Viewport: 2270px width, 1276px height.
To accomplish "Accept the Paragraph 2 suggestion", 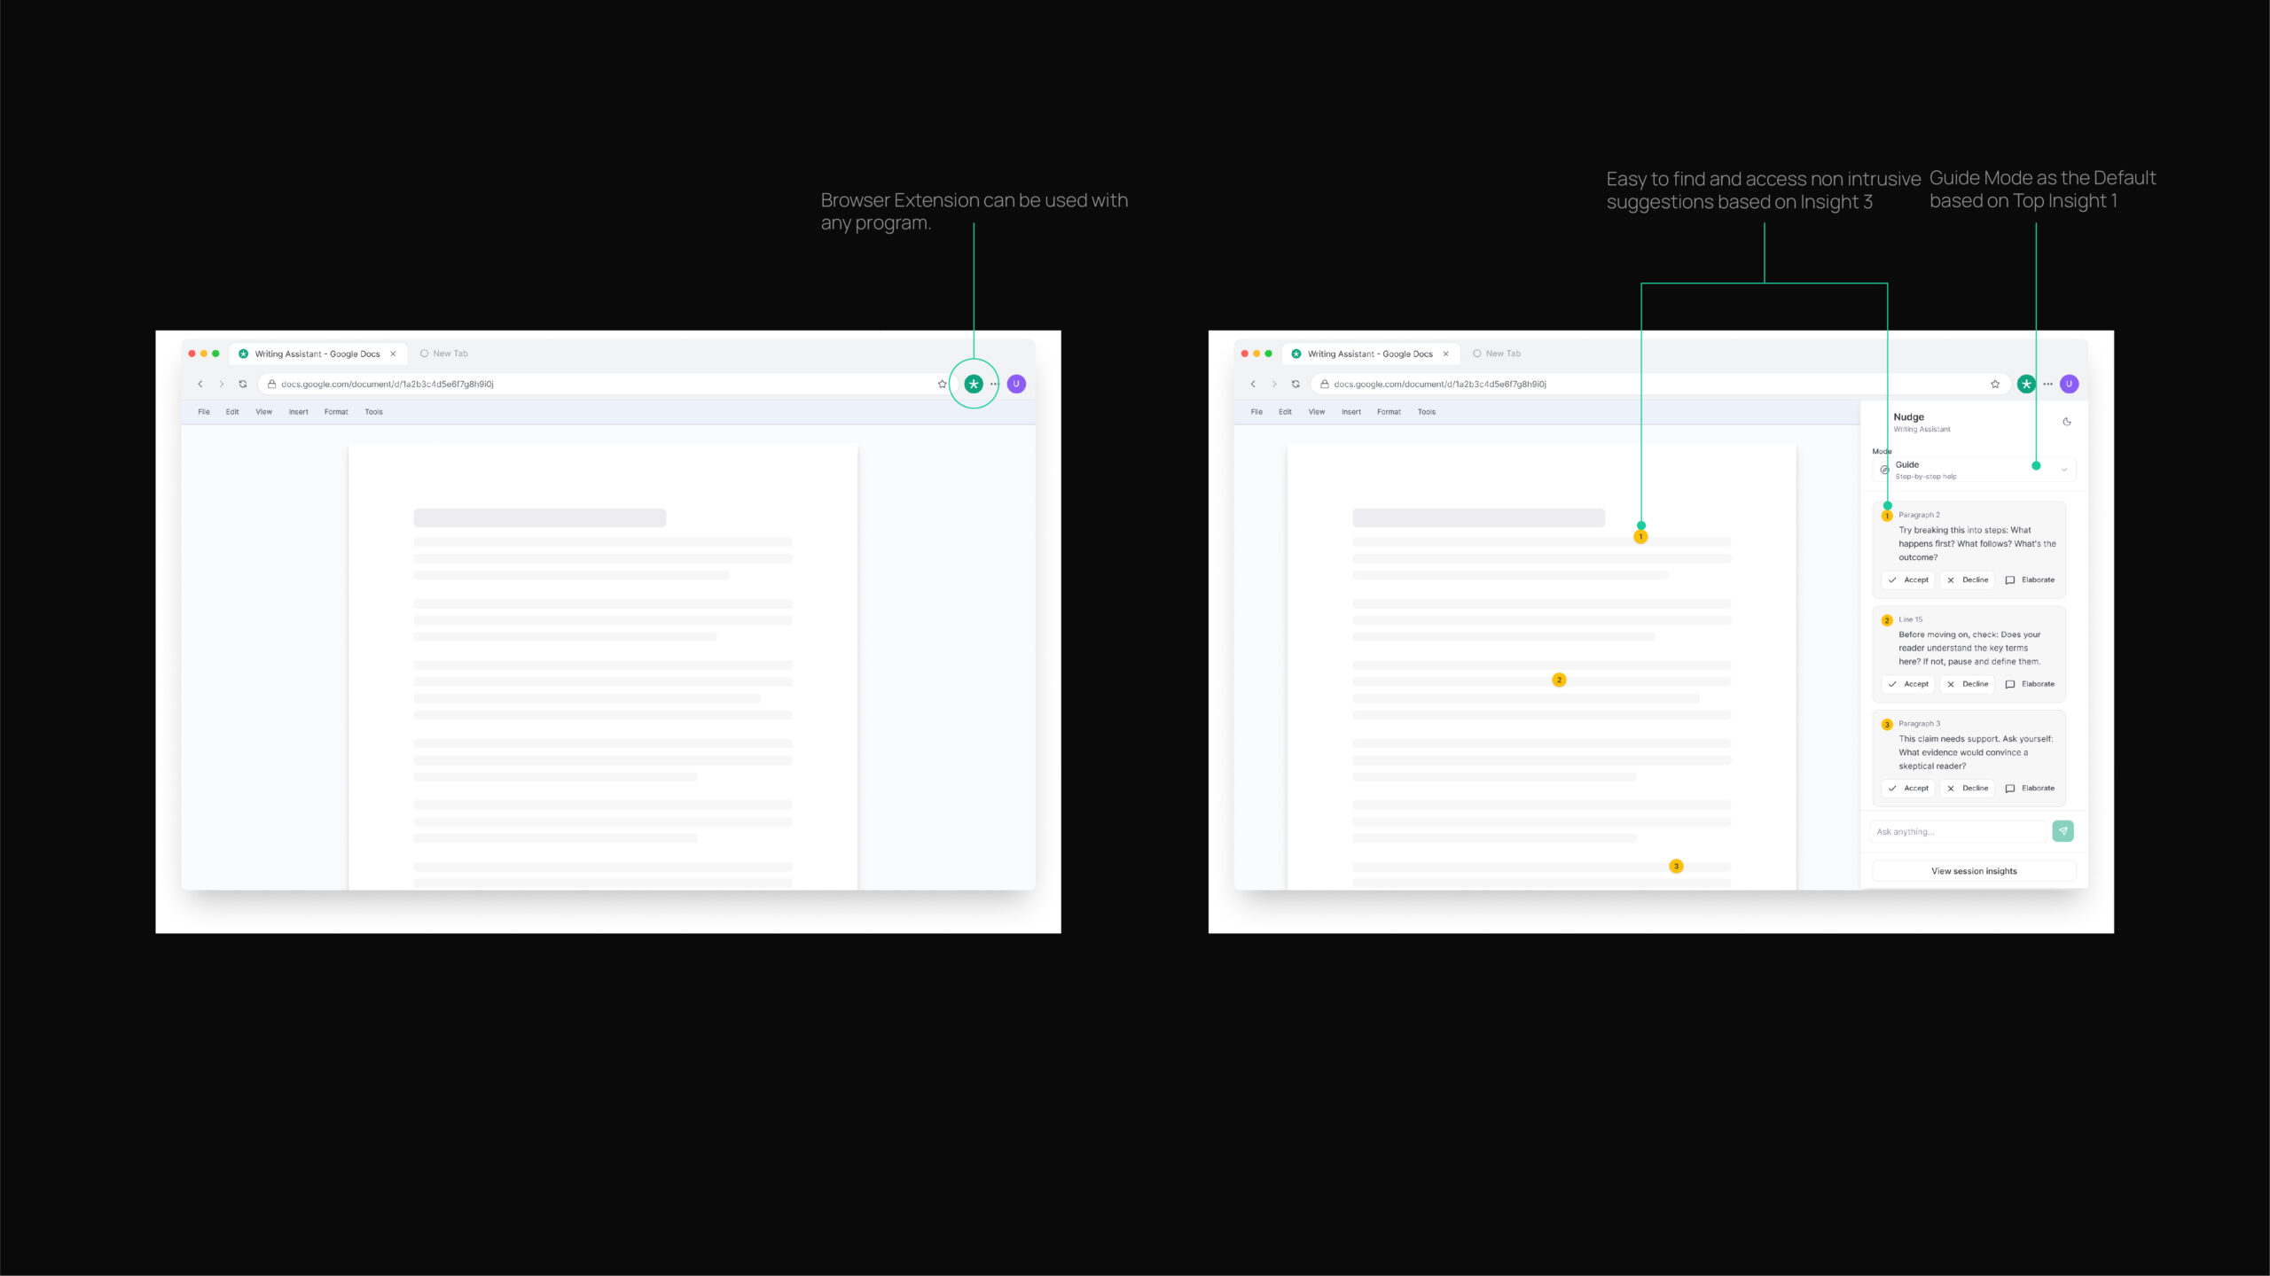I will click(1908, 580).
